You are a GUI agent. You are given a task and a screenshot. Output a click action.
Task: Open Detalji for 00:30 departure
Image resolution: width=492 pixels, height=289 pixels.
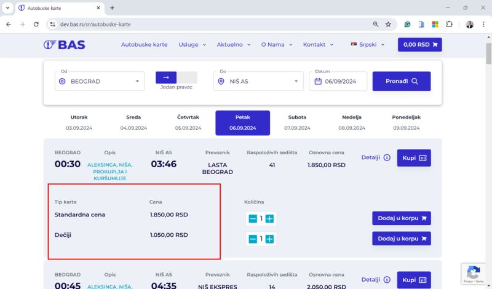(376, 157)
